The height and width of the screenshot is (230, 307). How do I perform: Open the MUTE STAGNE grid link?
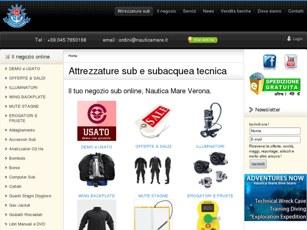[153, 196]
